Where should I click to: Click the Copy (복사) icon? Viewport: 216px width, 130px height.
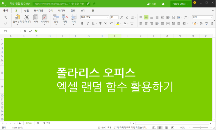[x=36, y=17]
